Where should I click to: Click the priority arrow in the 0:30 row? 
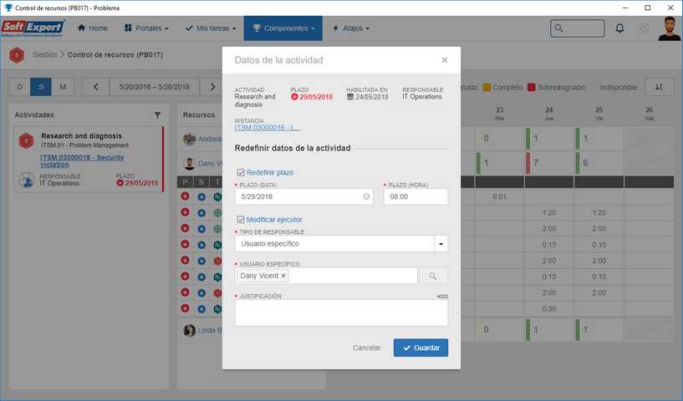pos(185,308)
